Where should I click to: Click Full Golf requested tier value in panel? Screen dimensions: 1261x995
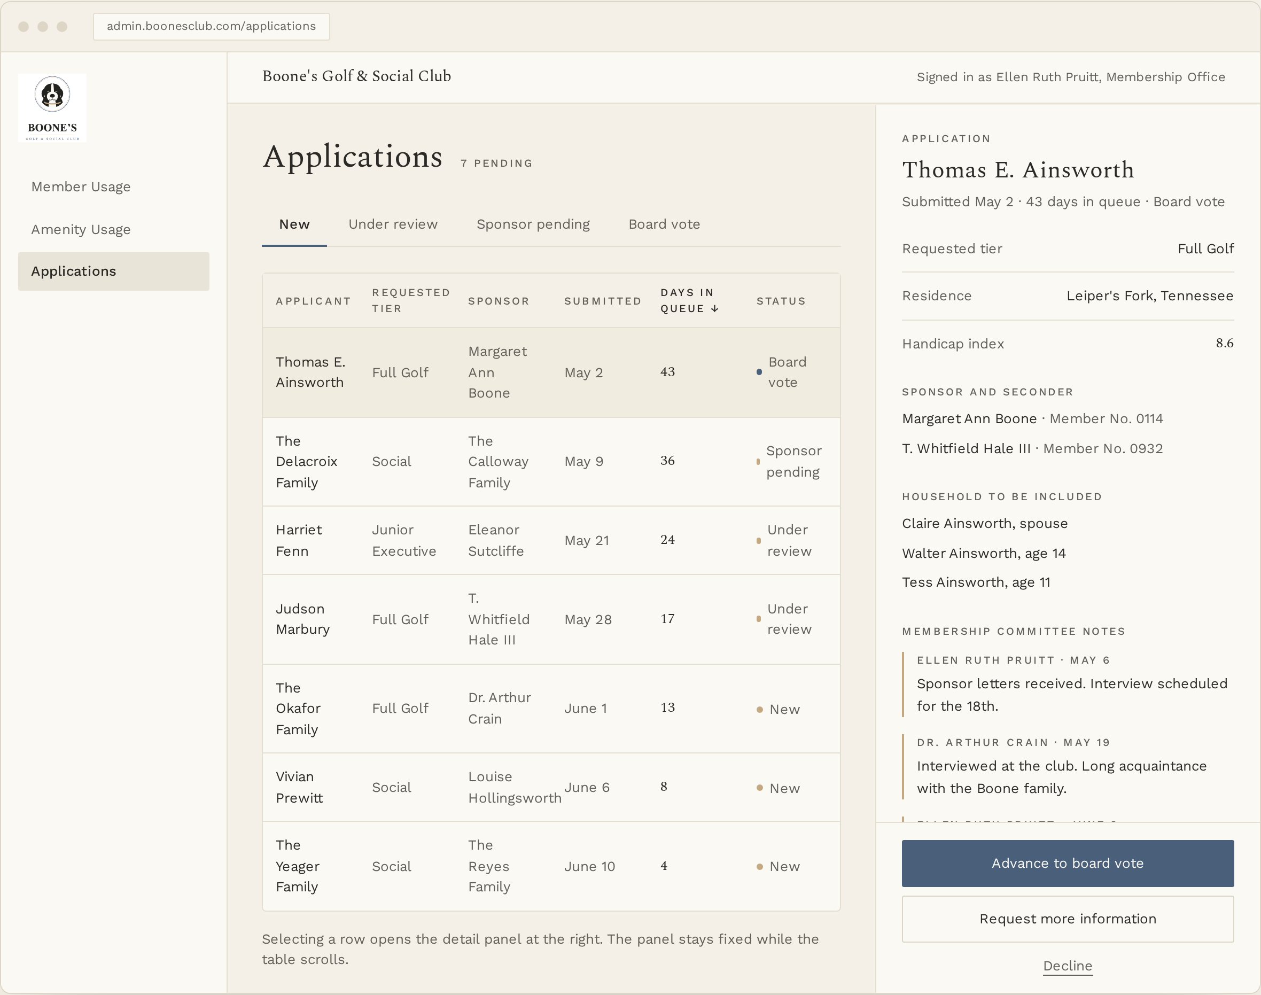coord(1205,249)
